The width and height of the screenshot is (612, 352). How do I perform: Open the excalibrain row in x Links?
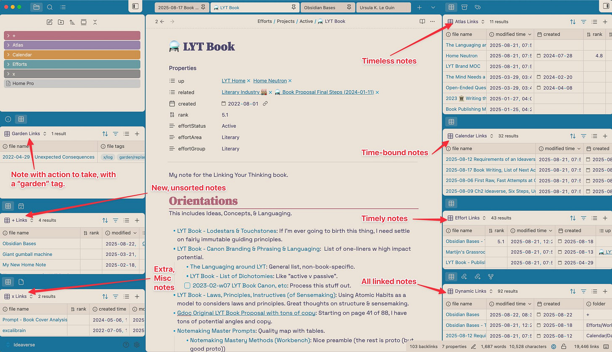13,331
